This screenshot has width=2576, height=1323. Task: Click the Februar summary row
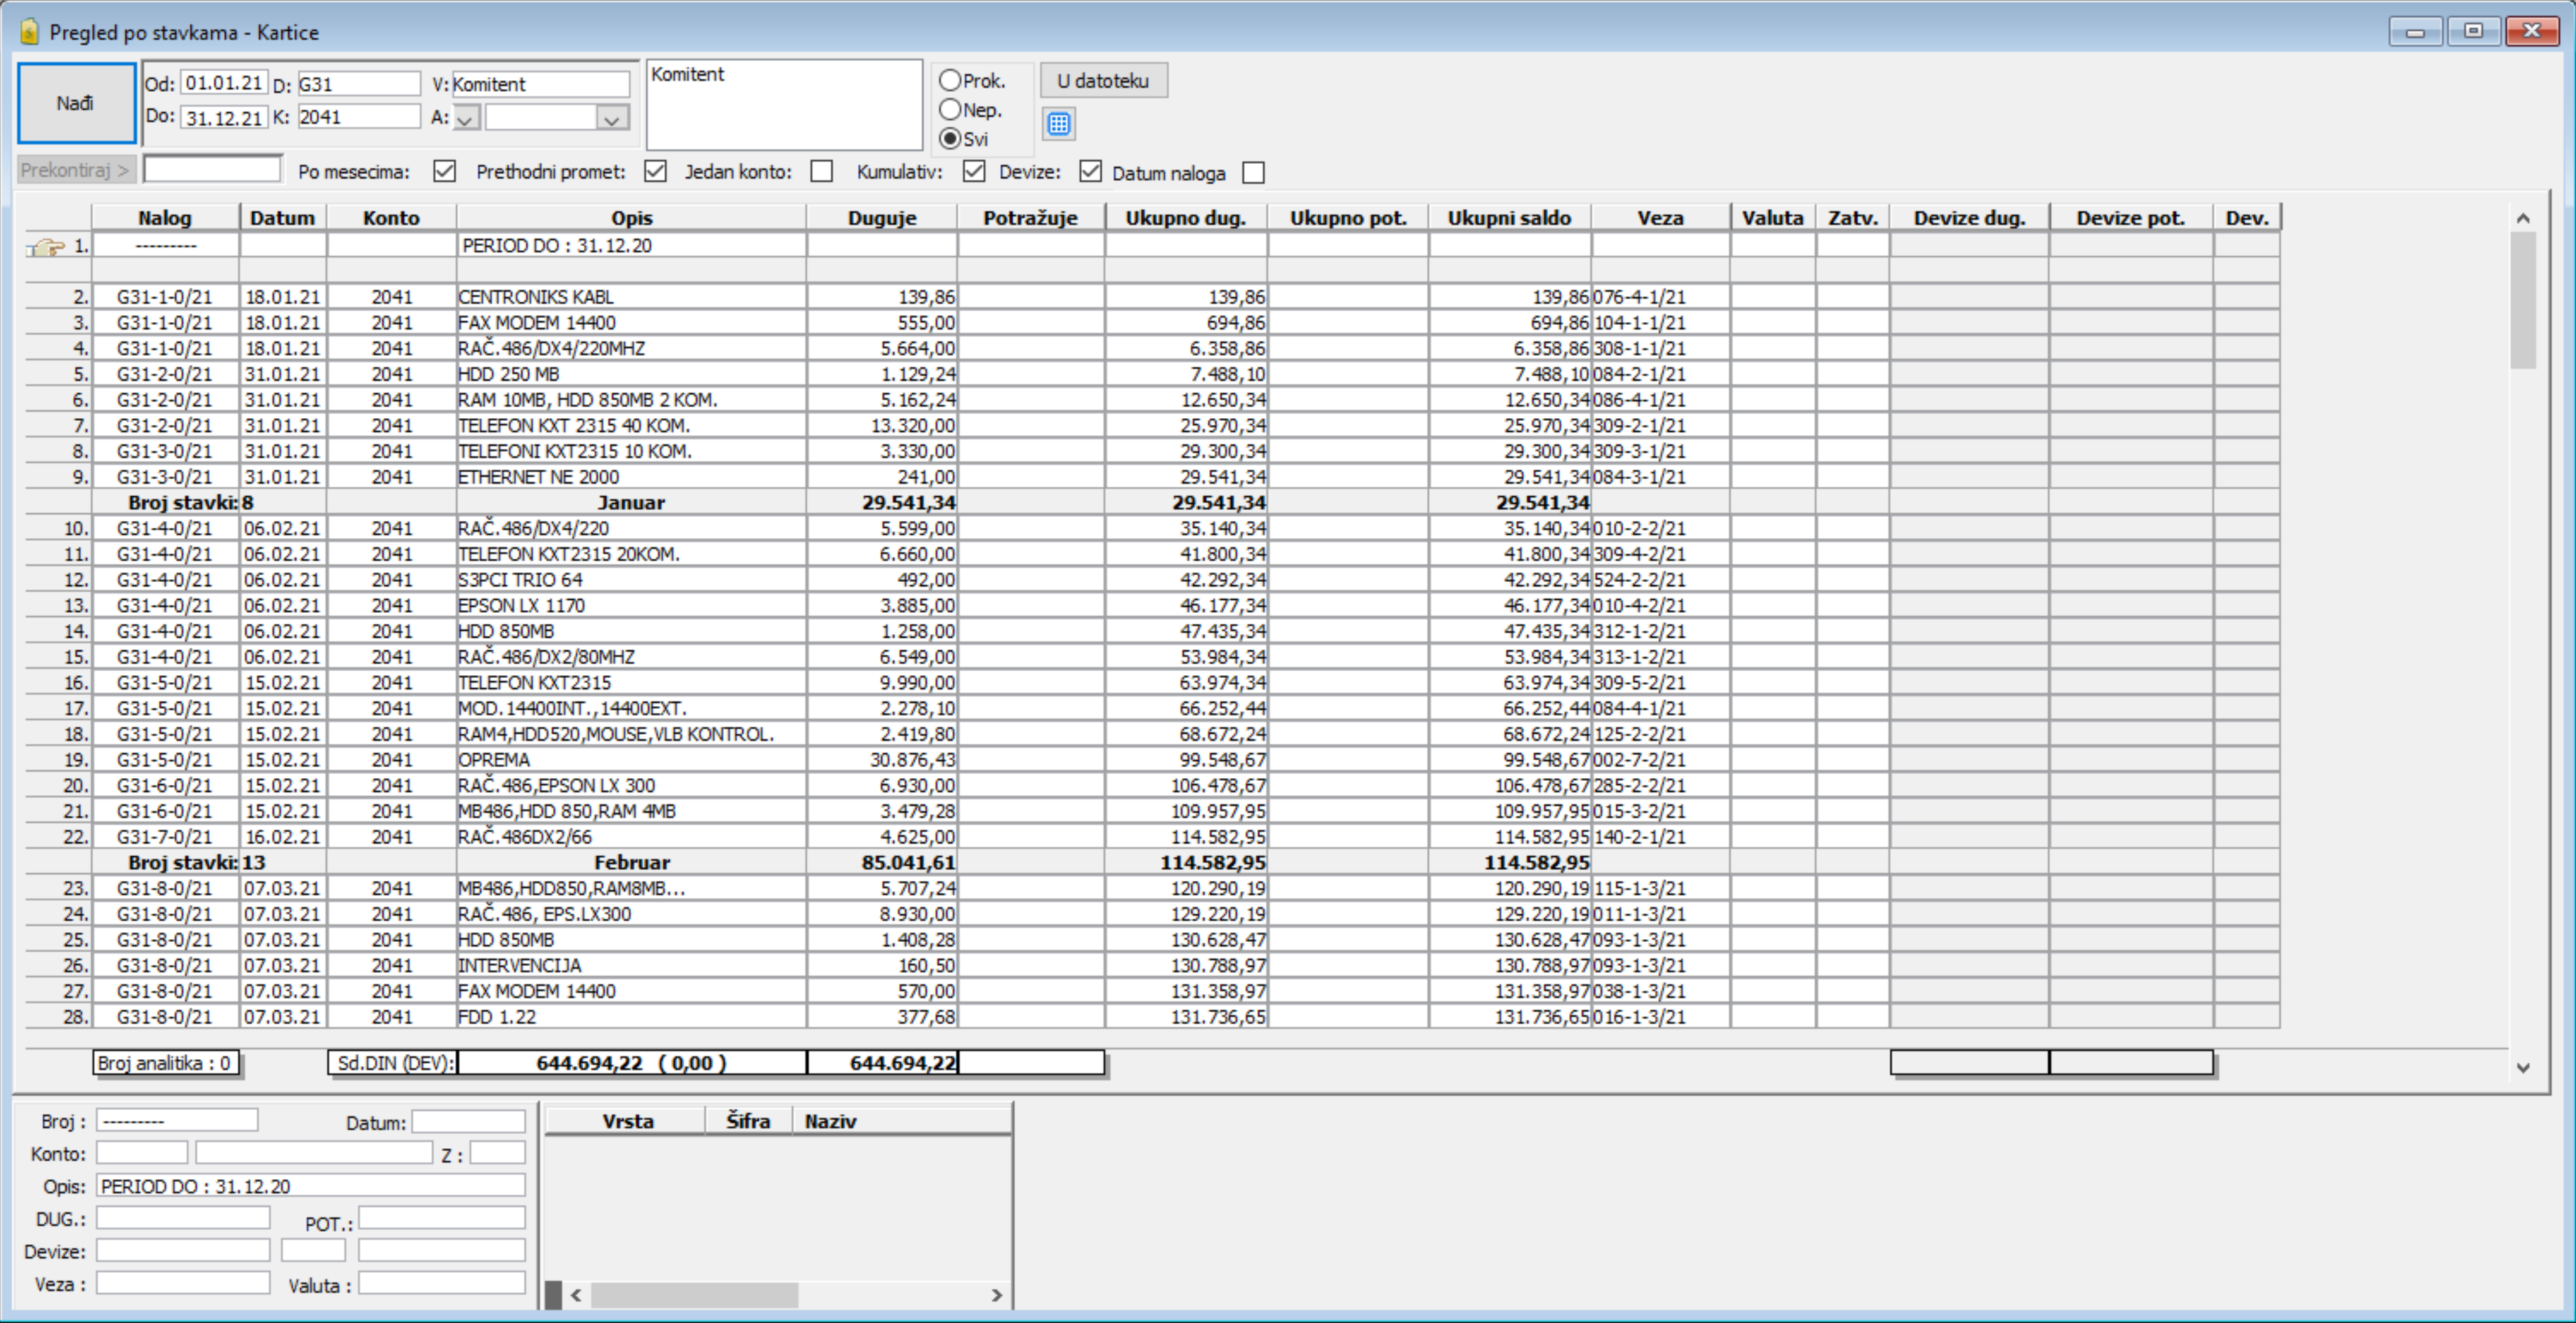click(x=1152, y=863)
